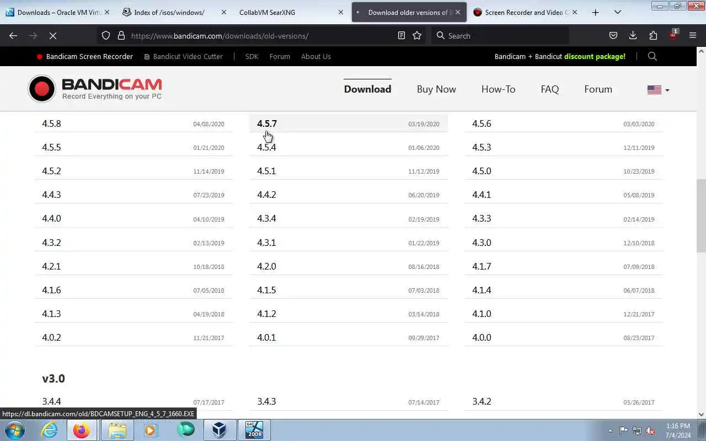Open a new browser tab

tap(595, 12)
